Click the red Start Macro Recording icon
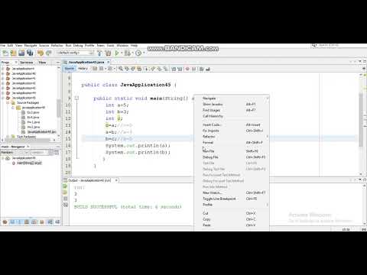 pos(187,69)
